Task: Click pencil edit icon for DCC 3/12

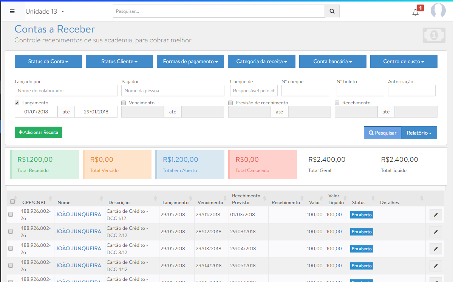Action: (435, 249)
